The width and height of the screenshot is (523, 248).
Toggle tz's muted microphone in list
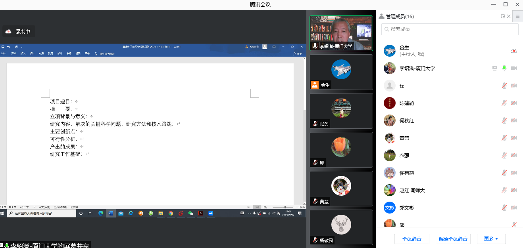tap(504, 86)
